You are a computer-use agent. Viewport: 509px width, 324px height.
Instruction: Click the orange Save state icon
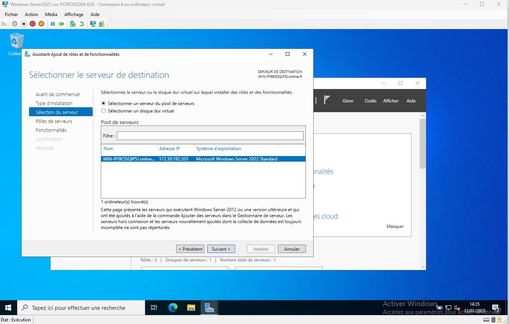pos(41,24)
